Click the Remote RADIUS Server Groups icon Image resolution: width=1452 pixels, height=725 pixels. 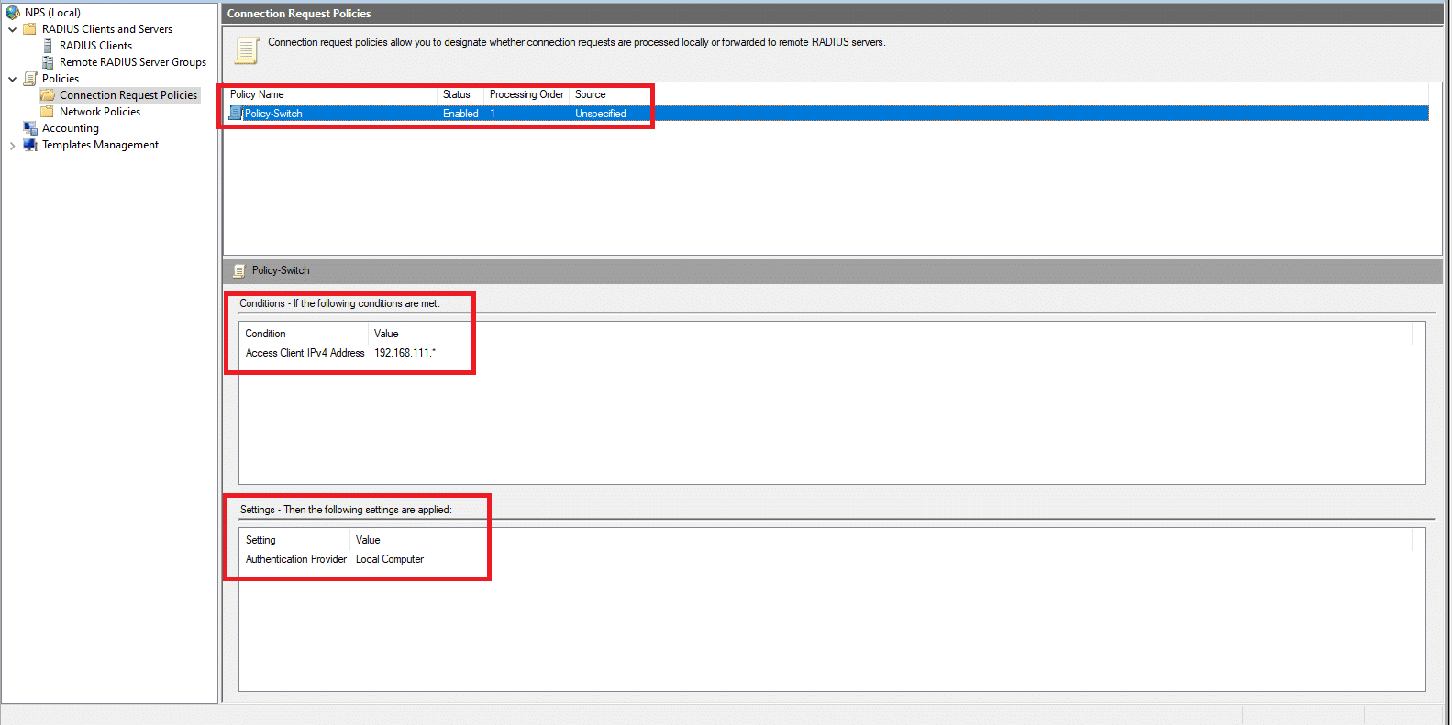click(x=48, y=62)
